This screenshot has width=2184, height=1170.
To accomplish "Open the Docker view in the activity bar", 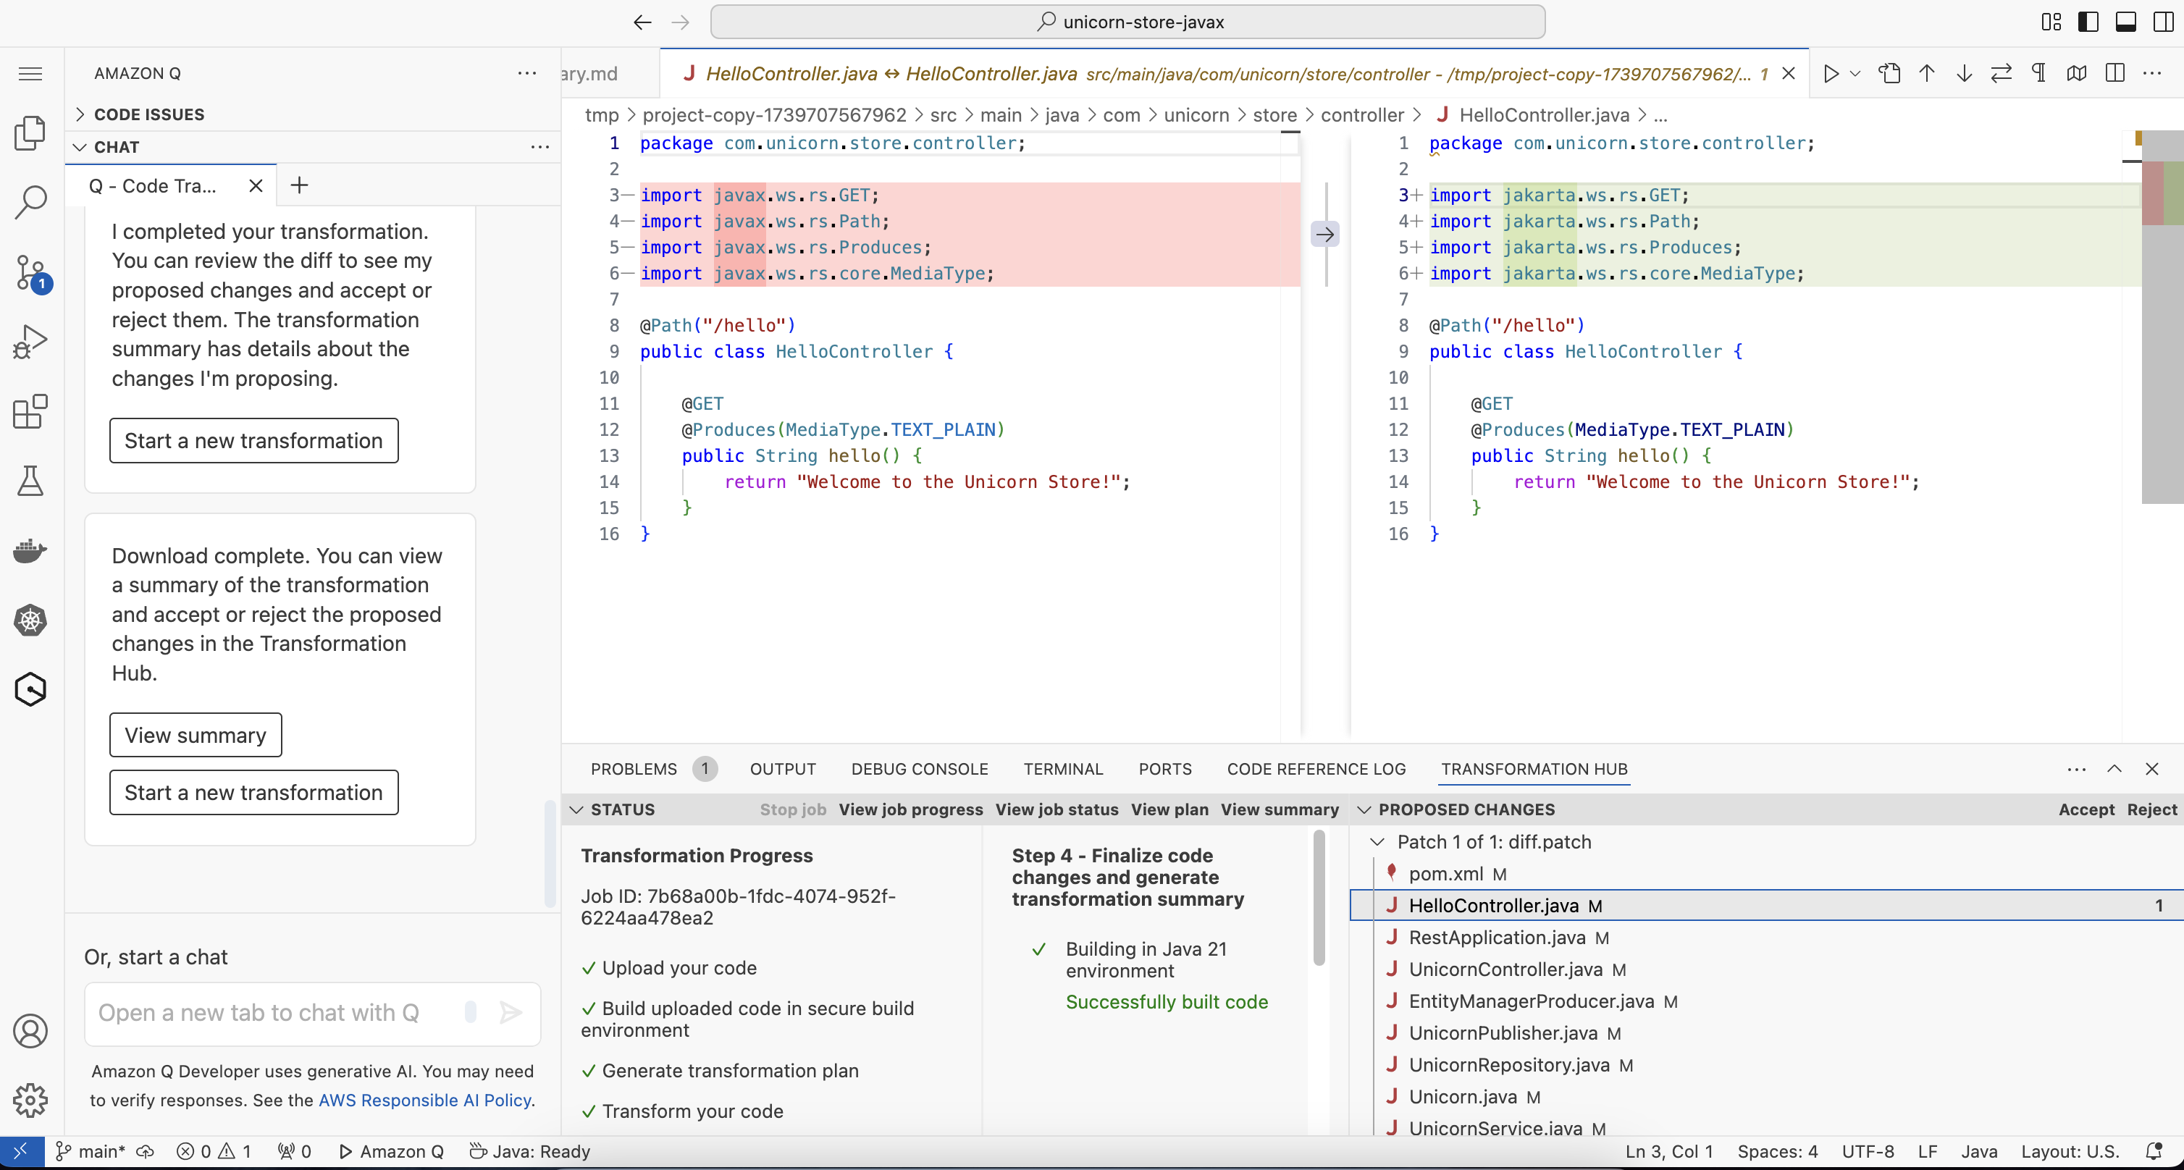I will (x=30, y=551).
